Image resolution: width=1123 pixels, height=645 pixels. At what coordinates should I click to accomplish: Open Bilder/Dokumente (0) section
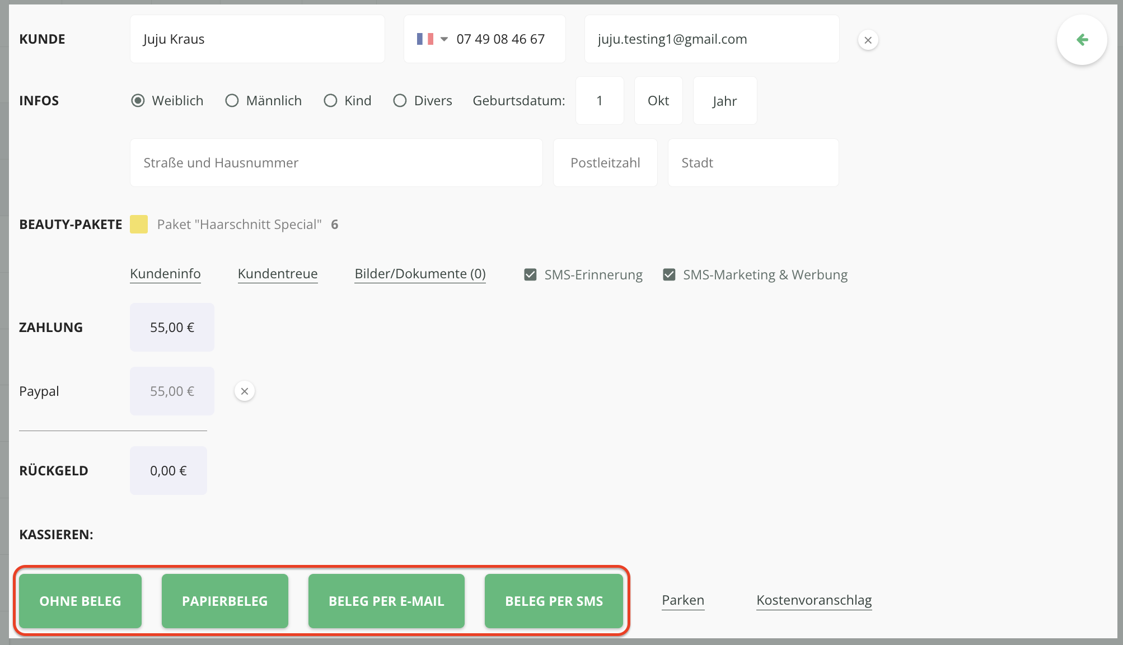[x=420, y=274]
